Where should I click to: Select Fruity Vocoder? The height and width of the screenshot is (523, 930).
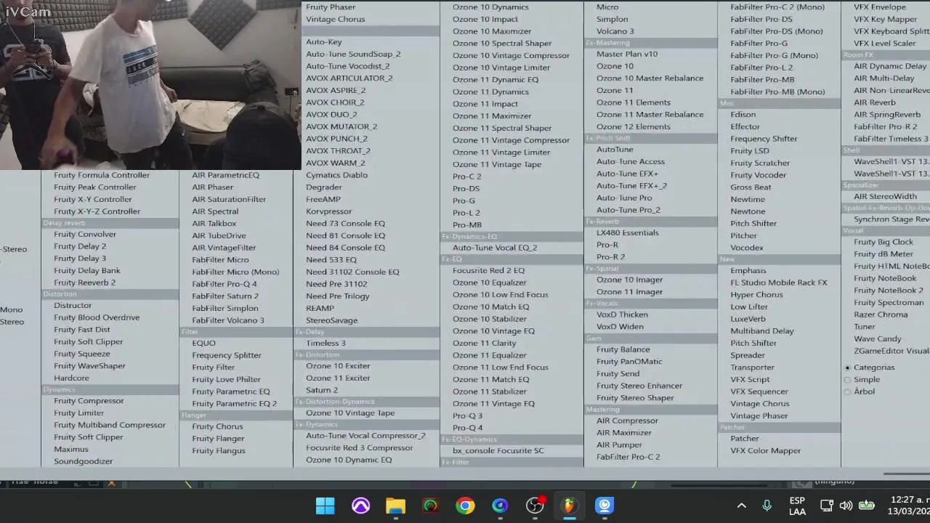758,175
